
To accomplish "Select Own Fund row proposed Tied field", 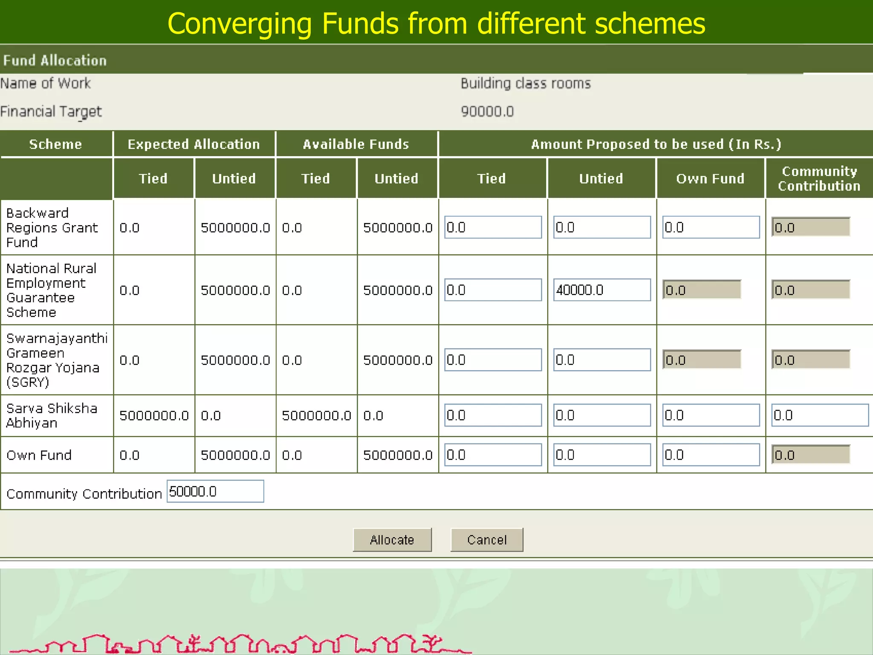I will pos(493,455).
